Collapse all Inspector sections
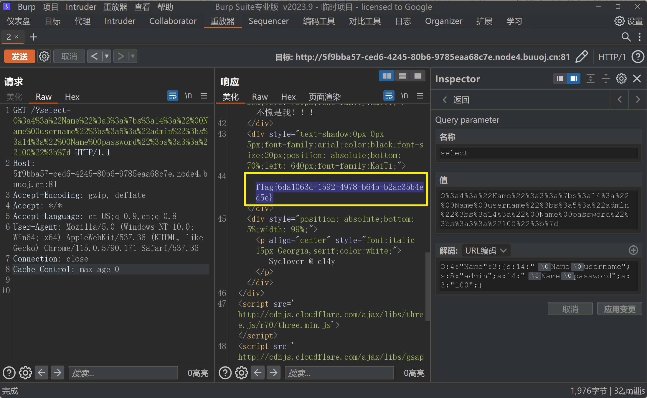Viewport: 647px width, 398px height. tap(606, 78)
